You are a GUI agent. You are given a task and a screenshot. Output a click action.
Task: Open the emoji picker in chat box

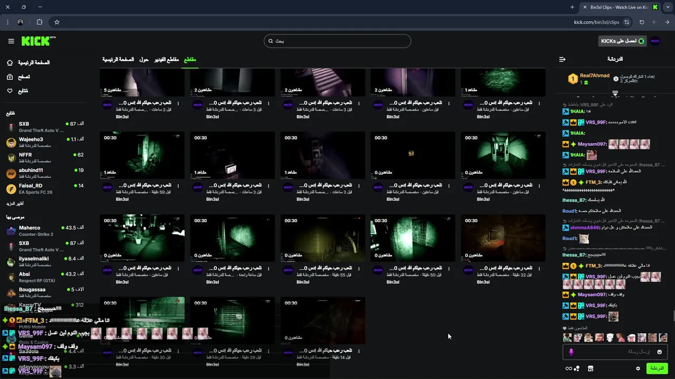[660, 352]
